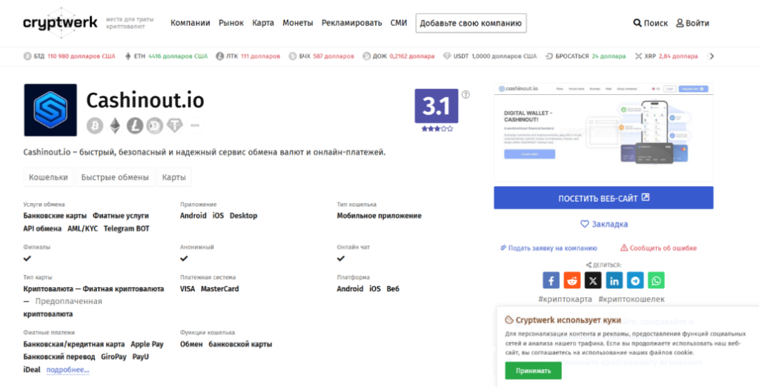
Task: Click the XRP ticker icon
Action: tap(638, 56)
